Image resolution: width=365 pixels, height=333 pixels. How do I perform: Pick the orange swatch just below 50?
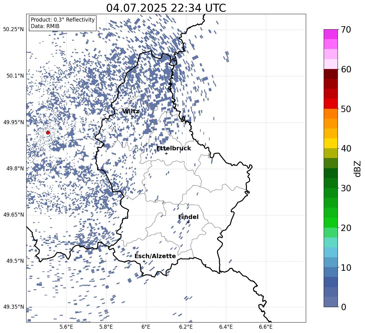pos(331,113)
